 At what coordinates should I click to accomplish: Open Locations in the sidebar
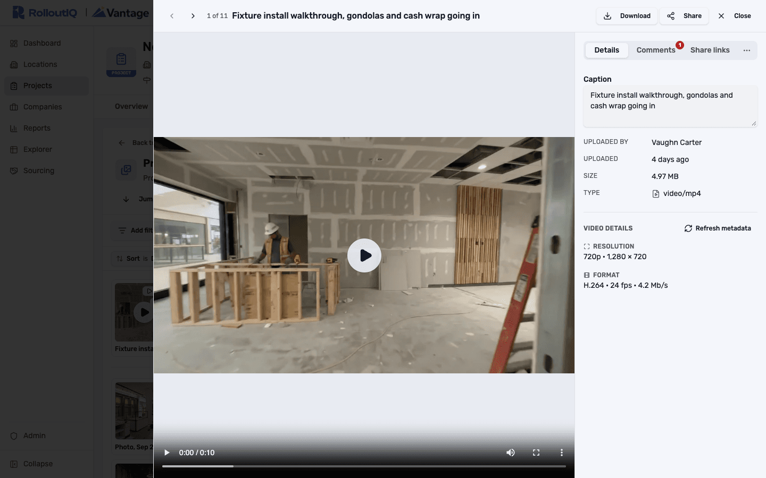coord(46,64)
